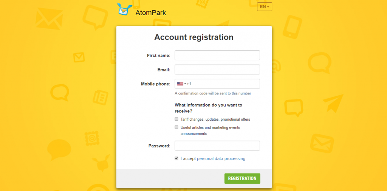
Task: Click the paper plane background icon at right
Action: [x=333, y=103]
